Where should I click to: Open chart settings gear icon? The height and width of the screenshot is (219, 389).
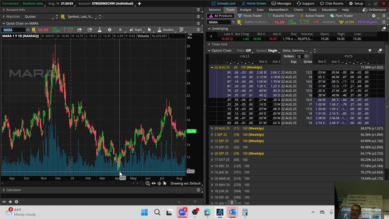109,30
